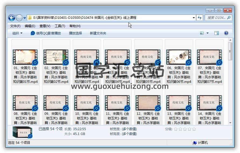240x153 pixels.
Task: Maximize the explorer window
Action: 219,10
